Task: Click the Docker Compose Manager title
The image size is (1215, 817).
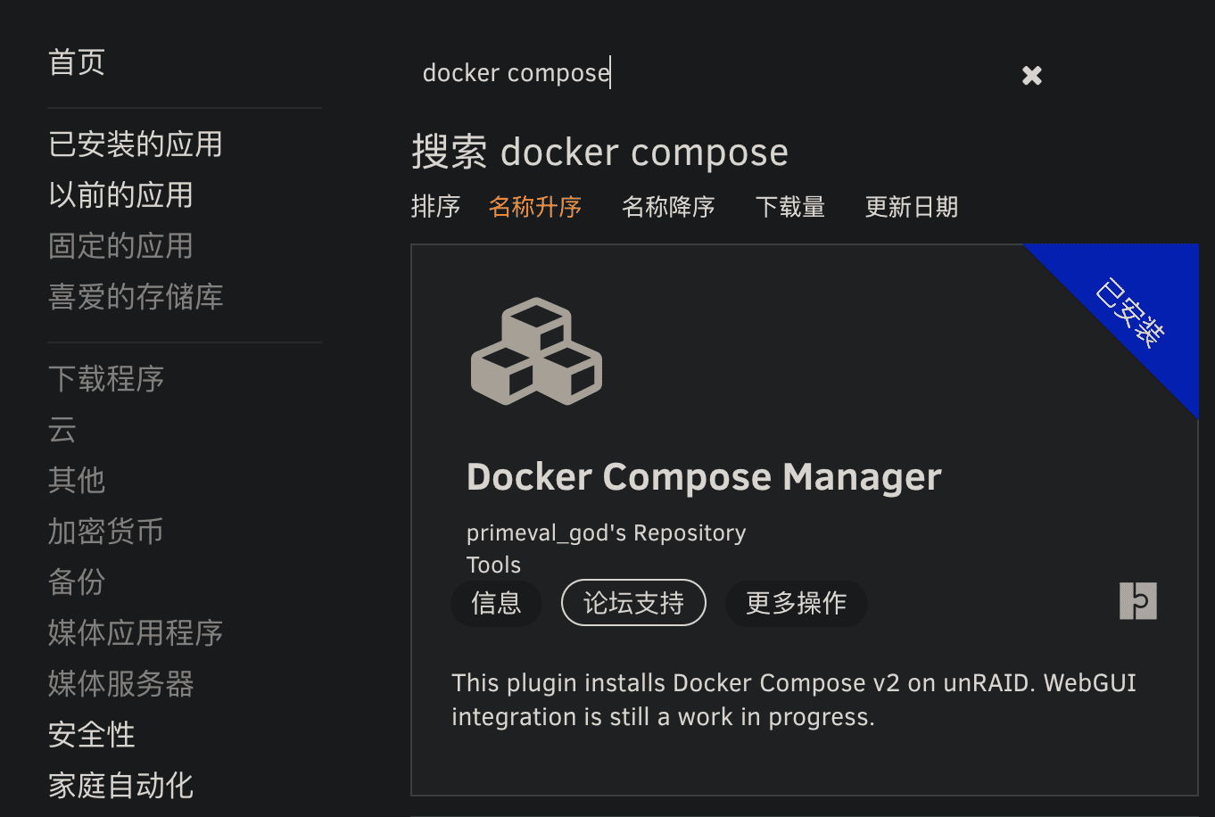Action: [703, 477]
